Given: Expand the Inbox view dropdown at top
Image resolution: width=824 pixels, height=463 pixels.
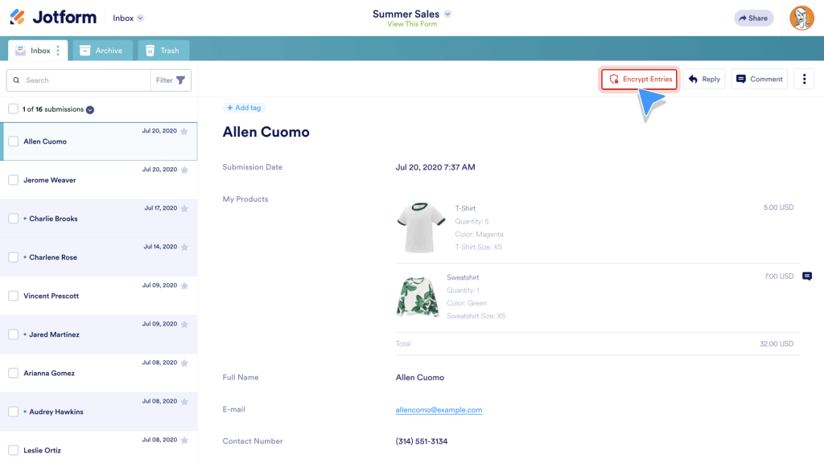Looking at the screenshot, I should [x=142, y=16].
